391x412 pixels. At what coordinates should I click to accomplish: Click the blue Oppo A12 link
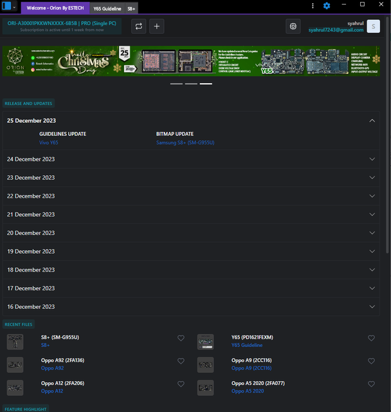pyautogui.click(x=52, y=391)
